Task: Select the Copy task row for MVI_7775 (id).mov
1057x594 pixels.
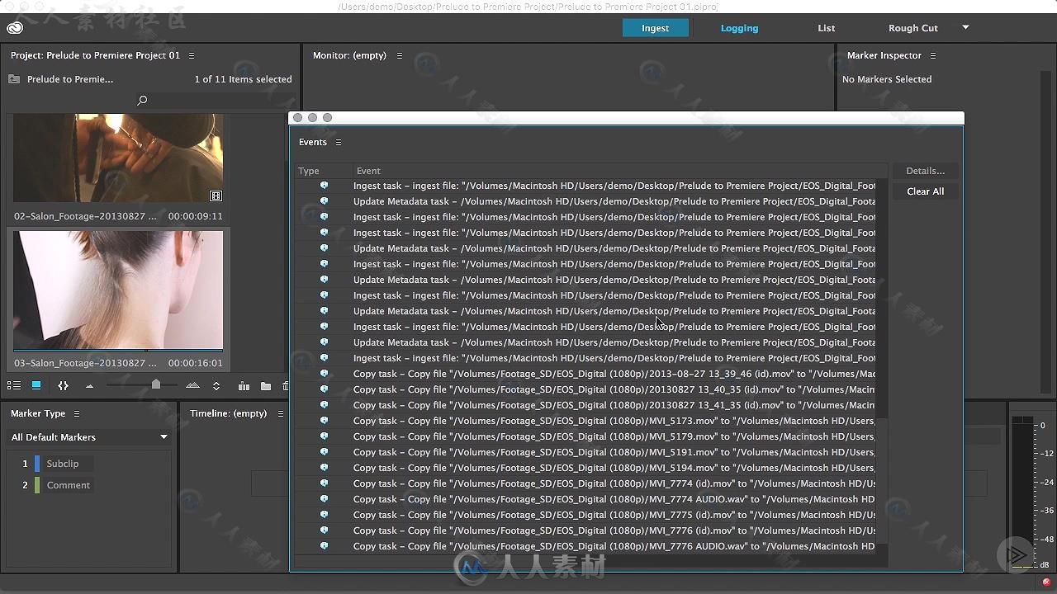Action: pos(586,515)
